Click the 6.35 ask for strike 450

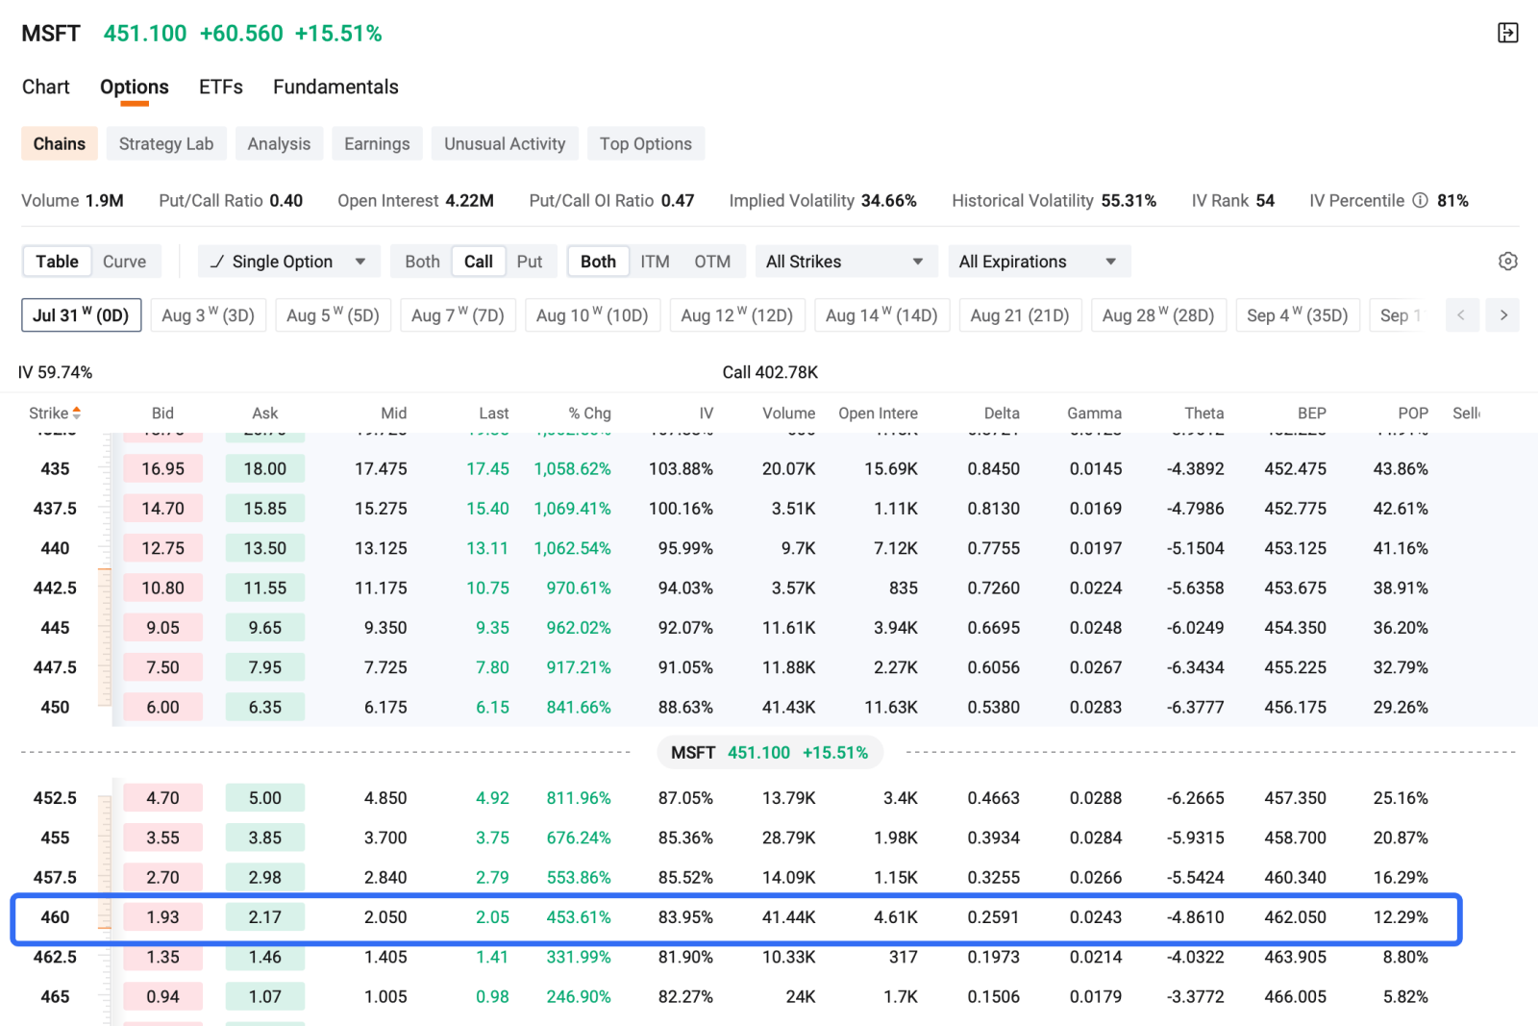pos(265,708)
